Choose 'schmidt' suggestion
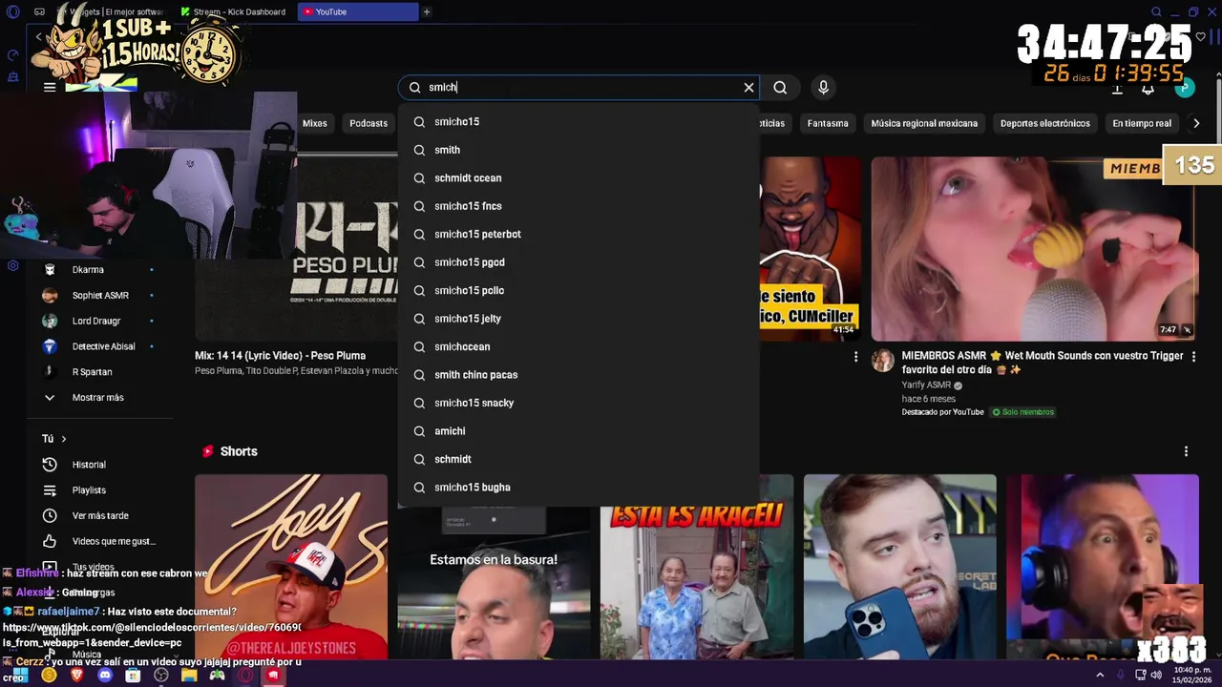This screenshot has width=1222, height=687. point(579,460)
